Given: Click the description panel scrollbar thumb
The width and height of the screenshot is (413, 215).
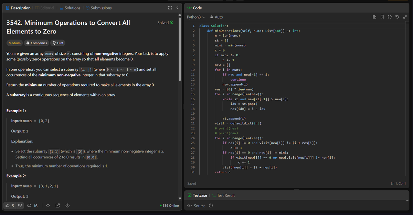Looking at the screenshot, I should point(179,48).
